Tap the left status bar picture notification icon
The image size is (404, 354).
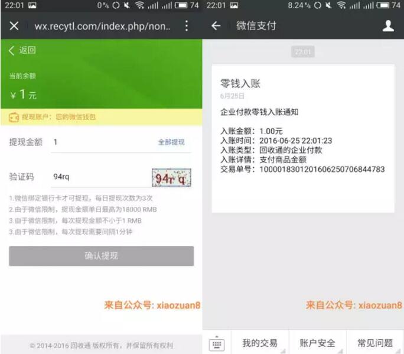(32, 5)
